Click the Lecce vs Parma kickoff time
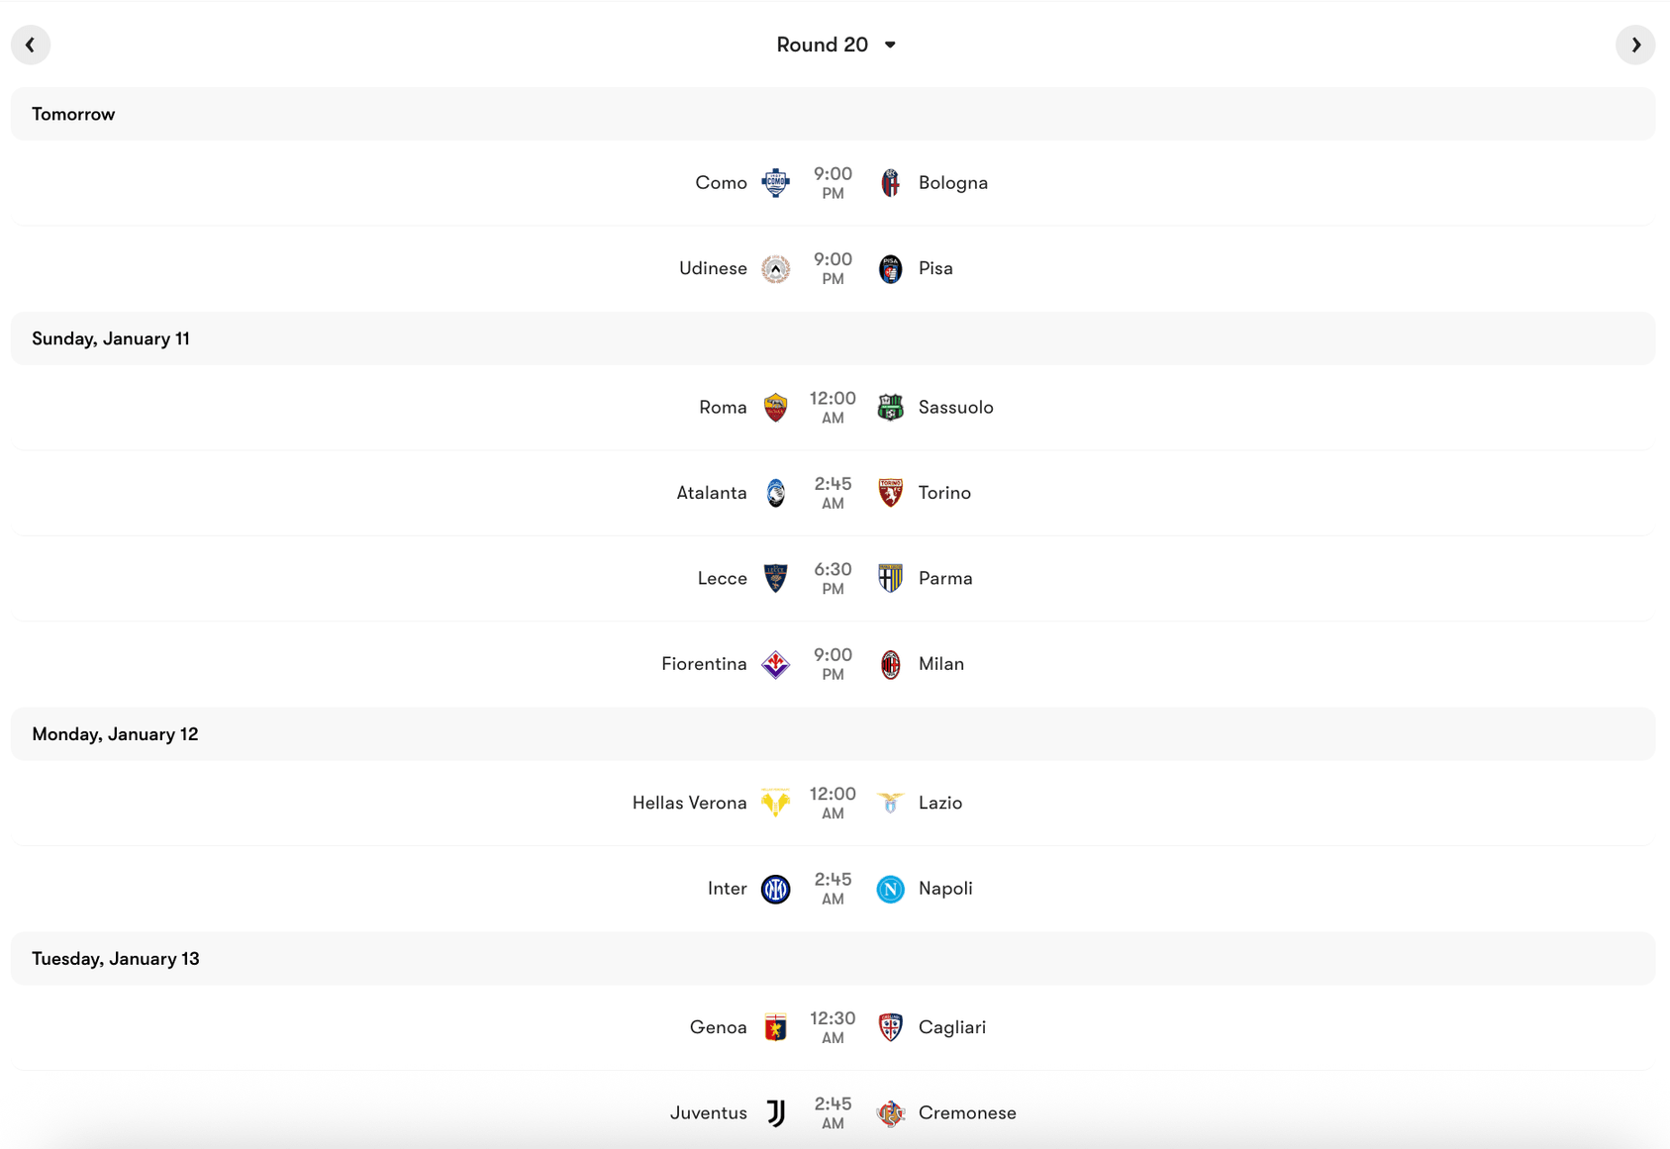1670x1149 pixels. click(833, 578)
